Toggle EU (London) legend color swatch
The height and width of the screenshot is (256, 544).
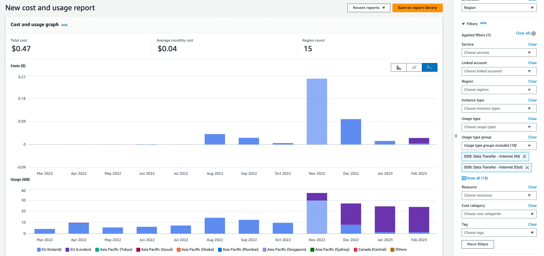pos(68,250)
